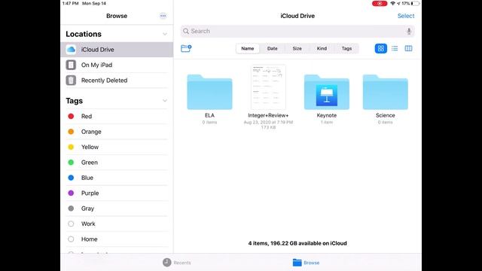Screen dimensions: 482x271
Task: Tap the Recents tab label
Action: 182,263
